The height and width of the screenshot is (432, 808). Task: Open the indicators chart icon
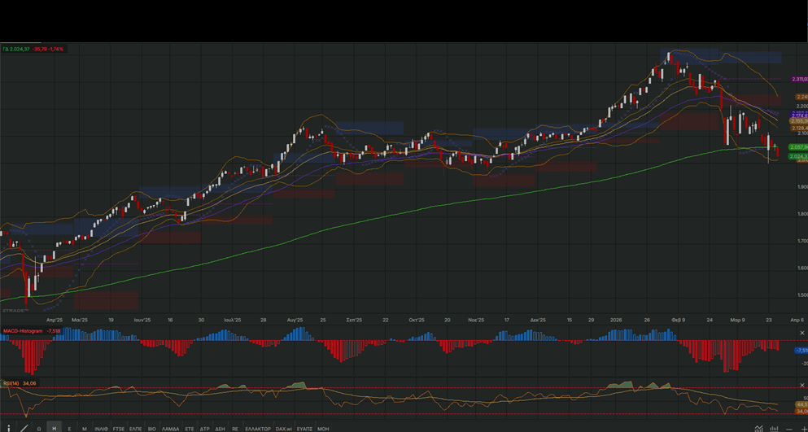point(759,429)
